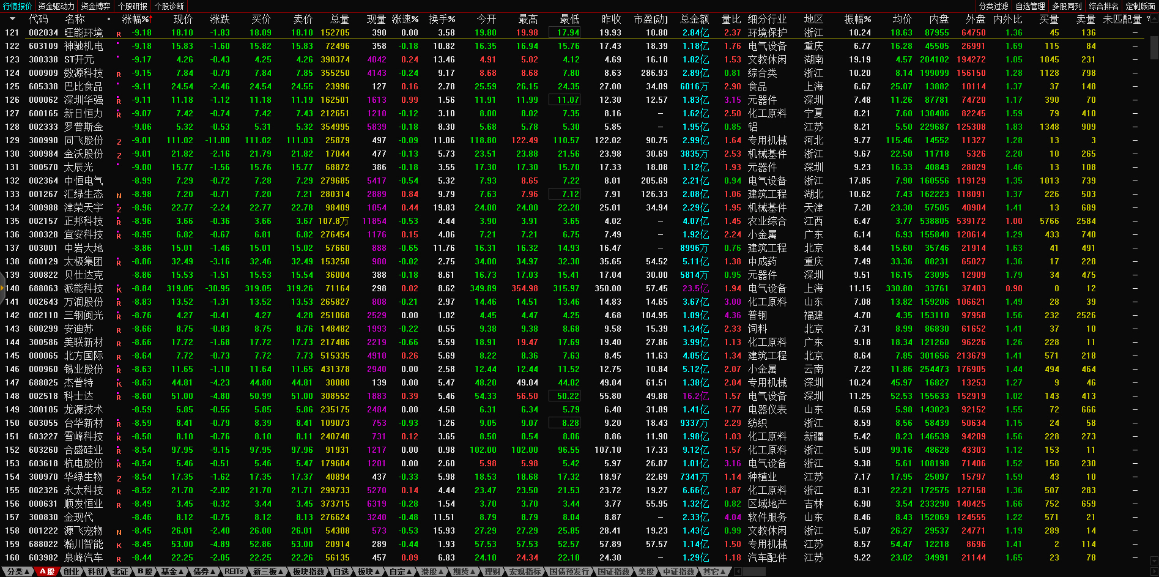Click the left edge panel expand handle
The width and height of the screenshot is (1159, 577).
point(2,288)
